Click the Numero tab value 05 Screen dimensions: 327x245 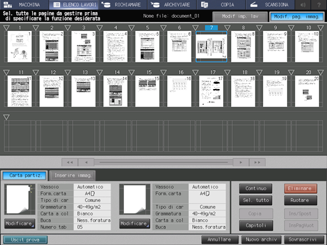pos(92,227)
